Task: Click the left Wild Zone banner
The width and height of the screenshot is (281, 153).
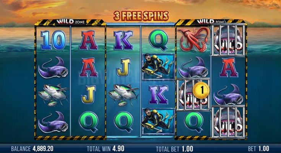Action: 70,22
